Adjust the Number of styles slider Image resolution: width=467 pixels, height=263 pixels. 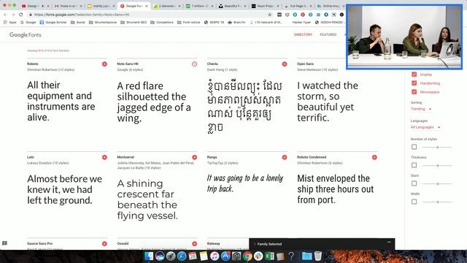[x=438, y=147]
